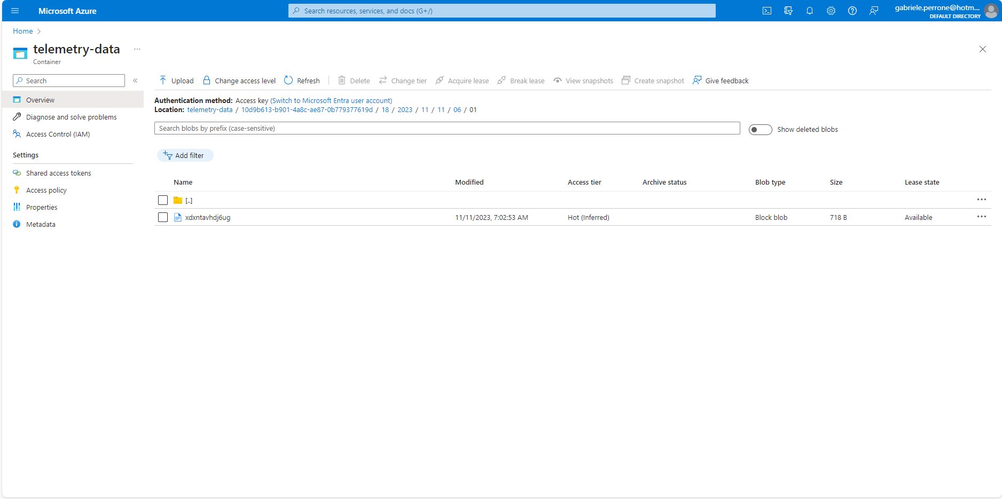Refresh the blob list
1002x499 pixels.
tap(302, 80)
